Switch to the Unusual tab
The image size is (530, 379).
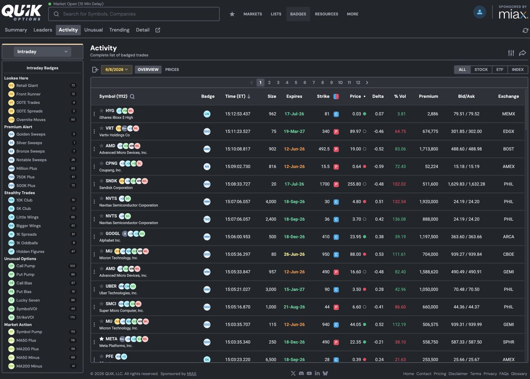tap(94, 30)
